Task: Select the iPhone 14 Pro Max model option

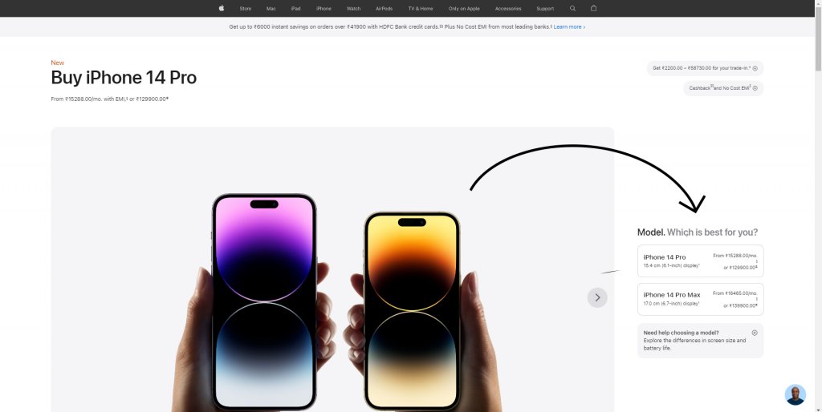Action: point(700,299)
